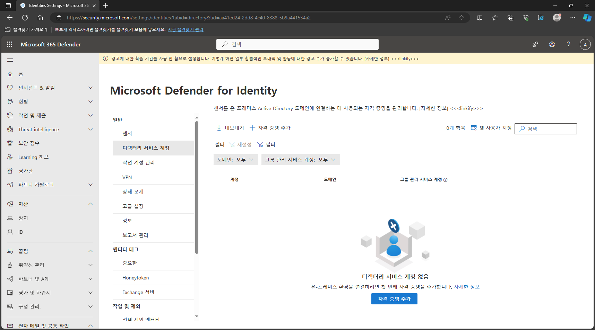595x330 pixels.
Task: Refresh the browser page
Action: coord(25,18)
